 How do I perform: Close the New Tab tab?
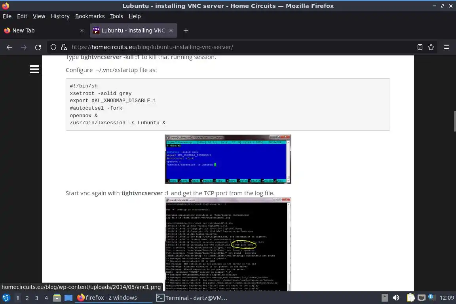(x=82, y=30)
